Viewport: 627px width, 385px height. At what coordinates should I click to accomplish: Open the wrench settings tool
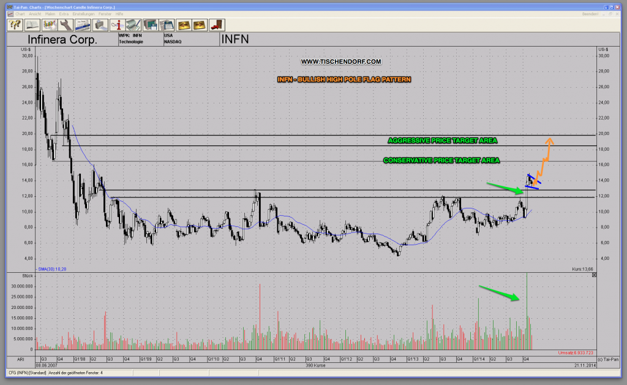tap(66, 25)
